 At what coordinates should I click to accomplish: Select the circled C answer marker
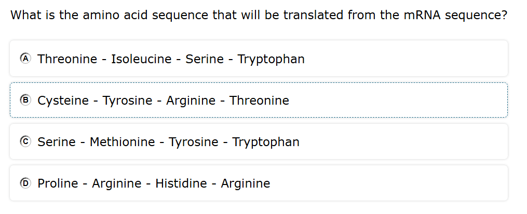pos(25,141)
